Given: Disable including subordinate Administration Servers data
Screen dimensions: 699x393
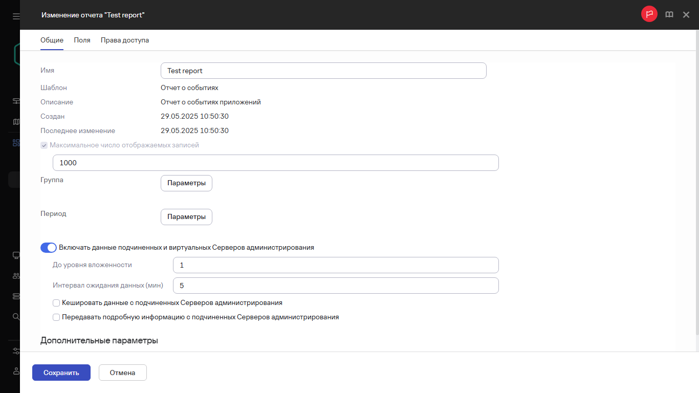Looking at the screenshot, I should 49,248.
